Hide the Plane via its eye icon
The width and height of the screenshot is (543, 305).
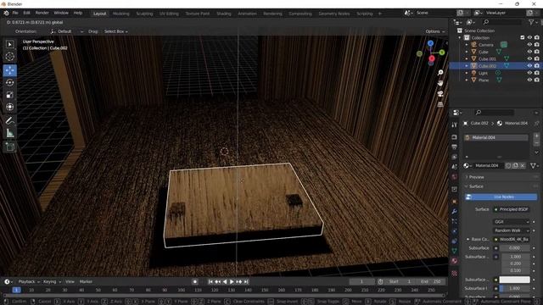(x=529, y=80)
